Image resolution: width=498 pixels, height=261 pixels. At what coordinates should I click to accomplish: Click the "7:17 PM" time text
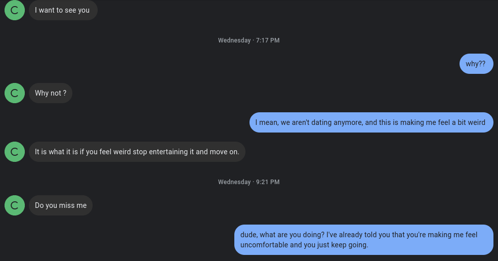(268, 40)
